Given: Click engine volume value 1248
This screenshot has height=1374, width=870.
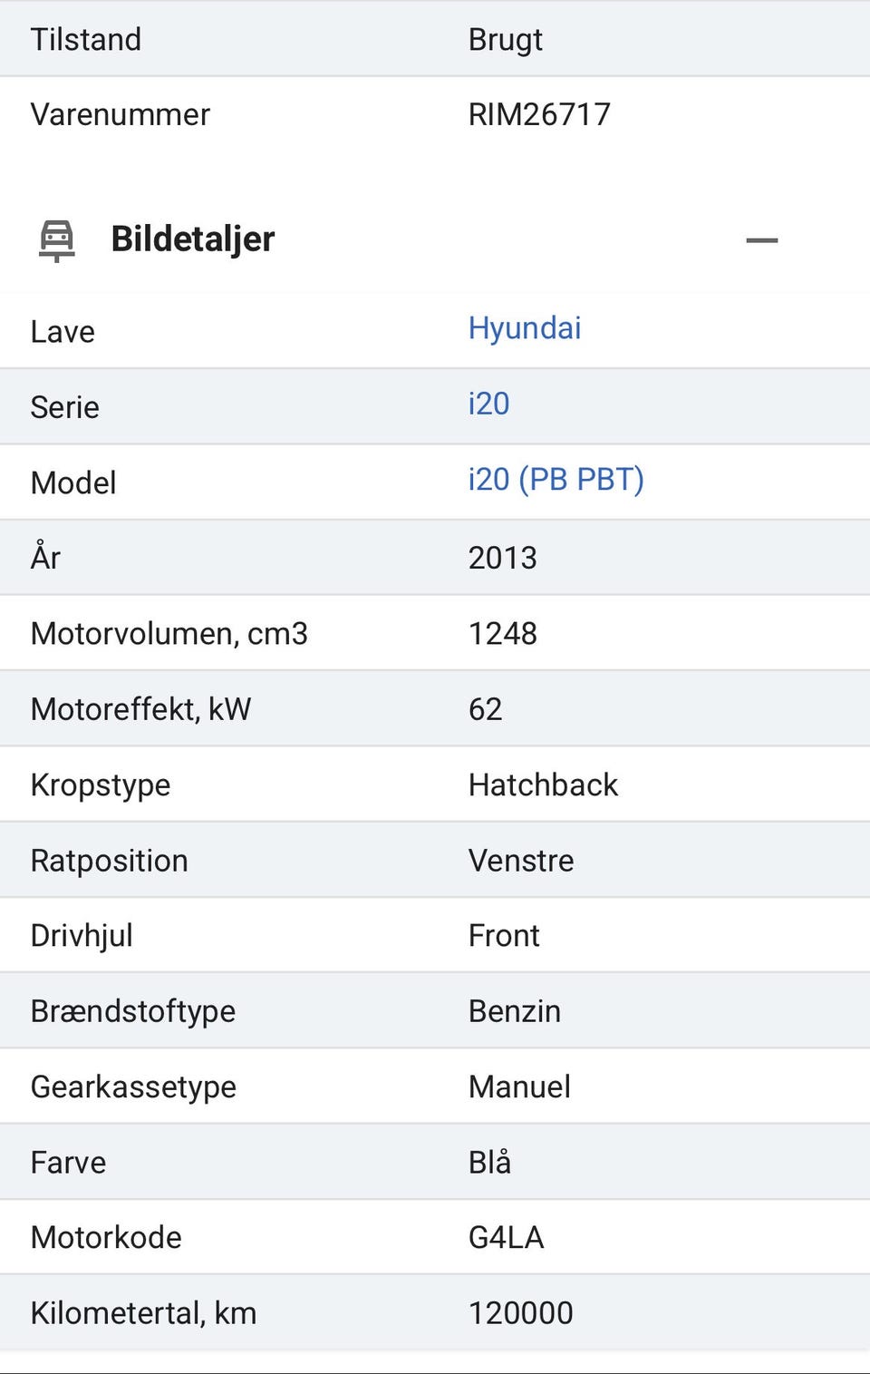Looking at the screenshot, I should click(502, 633).
